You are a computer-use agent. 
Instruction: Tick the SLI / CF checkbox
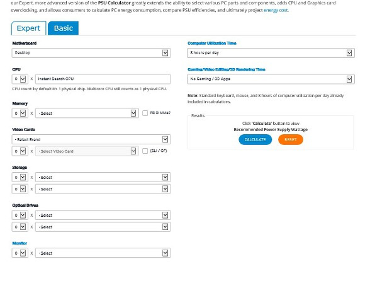[145, 151]
